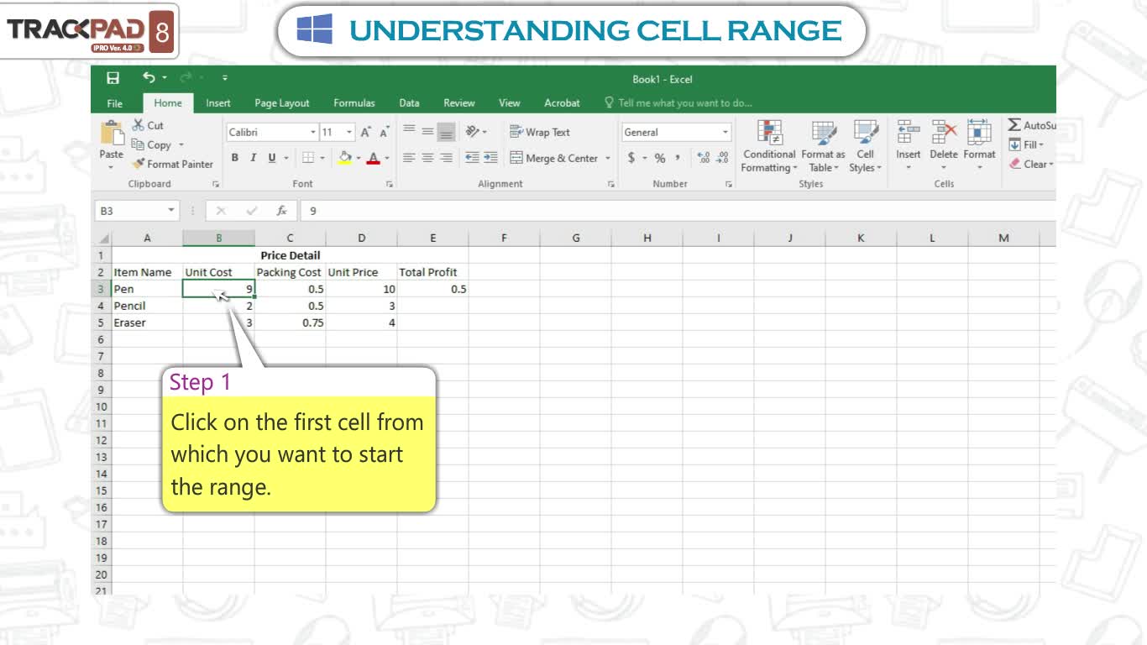
Task: Expand the Copy options dropdown arrow
Action: [181, 144]
